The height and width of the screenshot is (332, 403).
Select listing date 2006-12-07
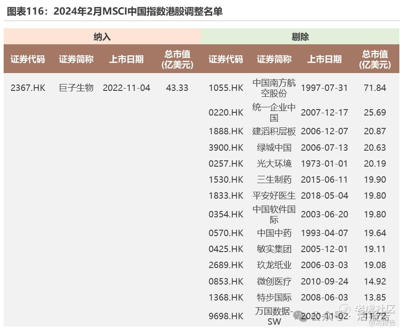pos(324,132)
